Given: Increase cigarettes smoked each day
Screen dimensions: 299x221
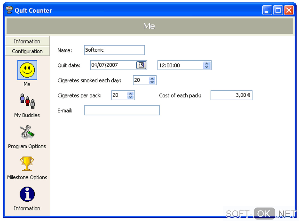Looking at the screenshot, I should pyautogui.click(x=152, y=78).
